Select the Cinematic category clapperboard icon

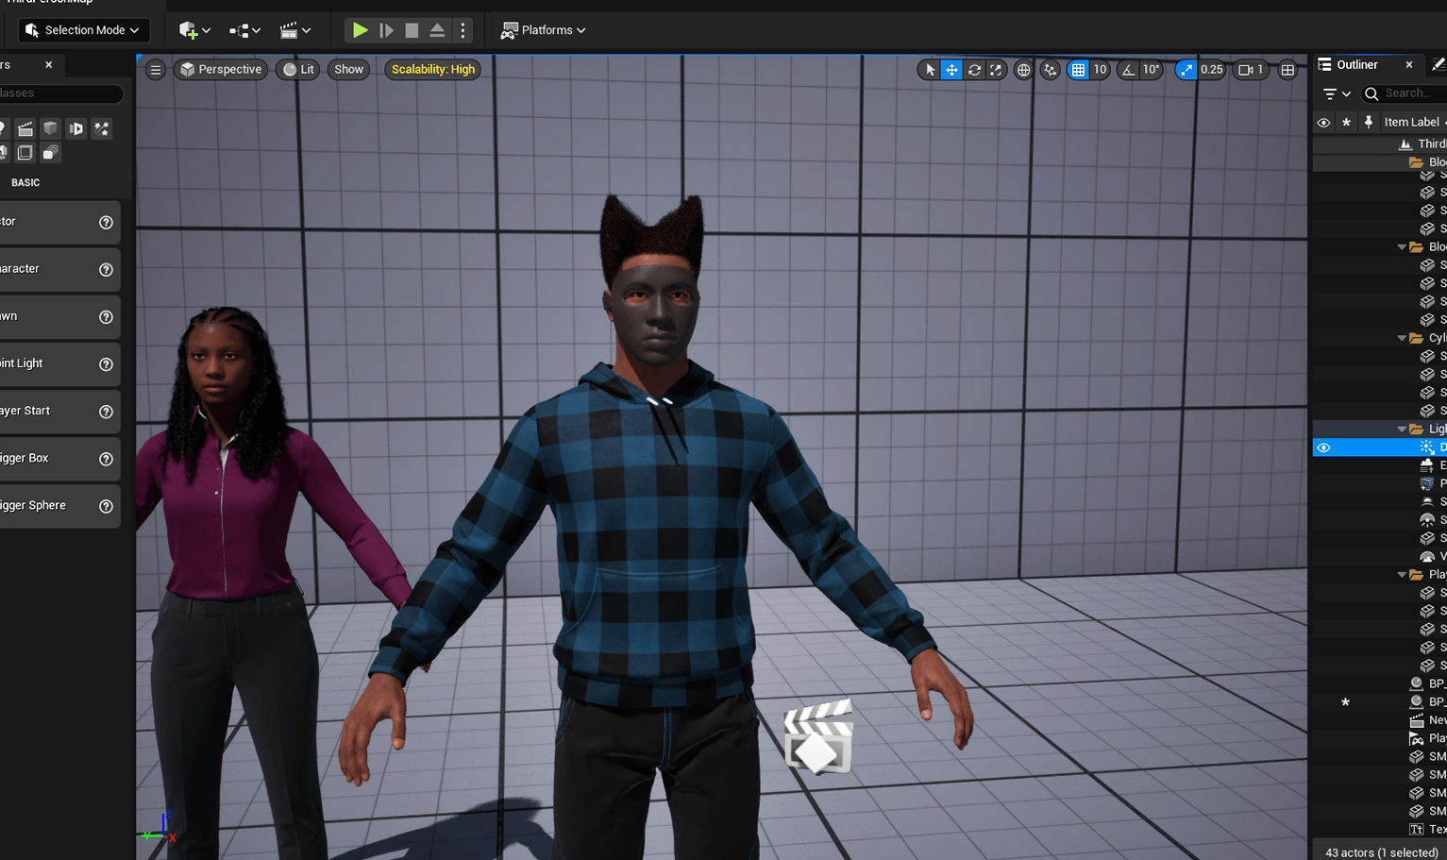[25, 128]
